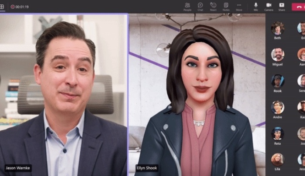Click the name Reta in participants
Screen dimensions: 305x176
coord(278,143)
